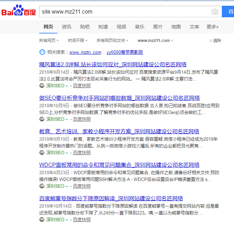Open 百度快照 for 百度熊掌号 result
234x229 pixels.
82,220
